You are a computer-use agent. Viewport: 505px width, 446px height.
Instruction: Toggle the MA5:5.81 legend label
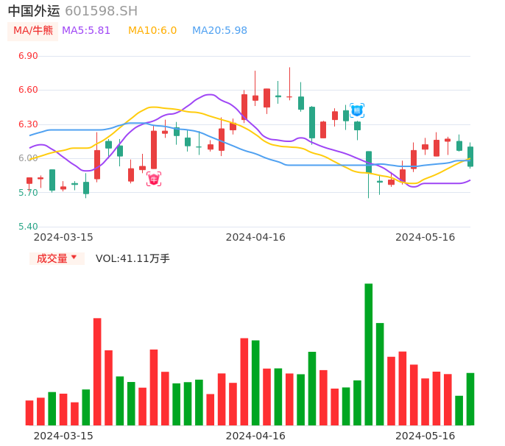[86, 31]
